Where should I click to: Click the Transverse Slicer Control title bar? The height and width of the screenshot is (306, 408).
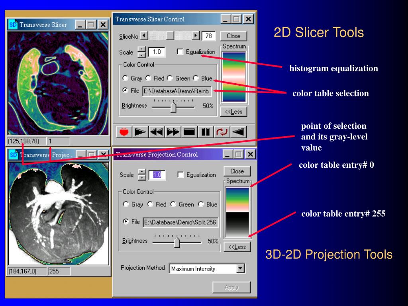183,19
